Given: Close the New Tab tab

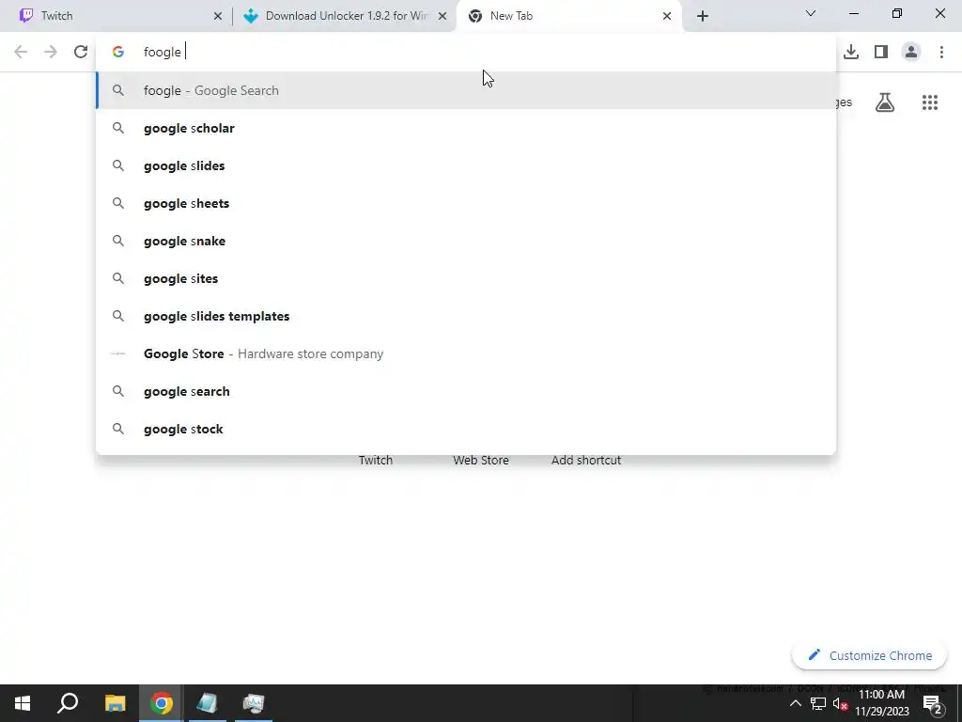Looking at the screenshot, I should (x=667, y=16).
